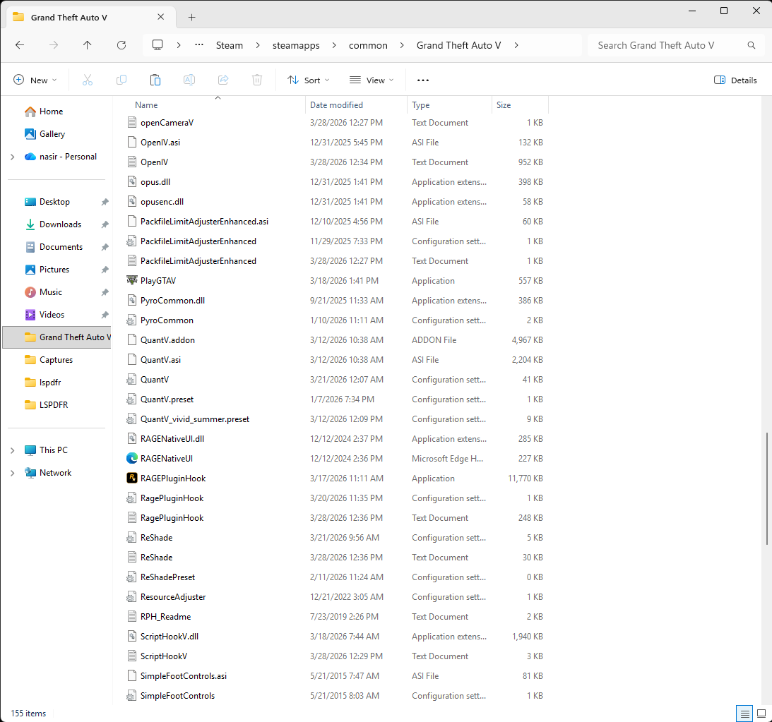The height and width of the screenshot is (722, 772).
Task: Select the RAGEPluginHook application icon
Action: coord(132,479)
